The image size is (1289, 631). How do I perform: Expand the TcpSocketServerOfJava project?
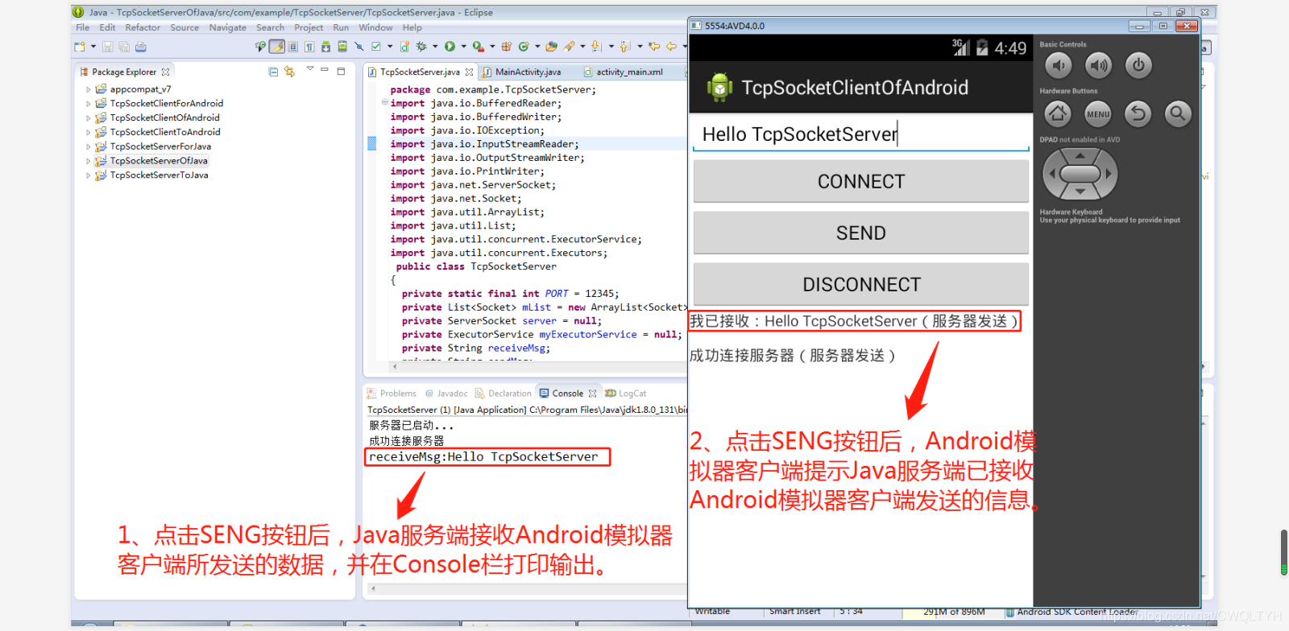click(89, 162)
